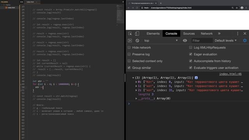Viewport: 249px width, 140px height.
Task: Toggle the Hide network checkbox
Action: tap(129, 47)
